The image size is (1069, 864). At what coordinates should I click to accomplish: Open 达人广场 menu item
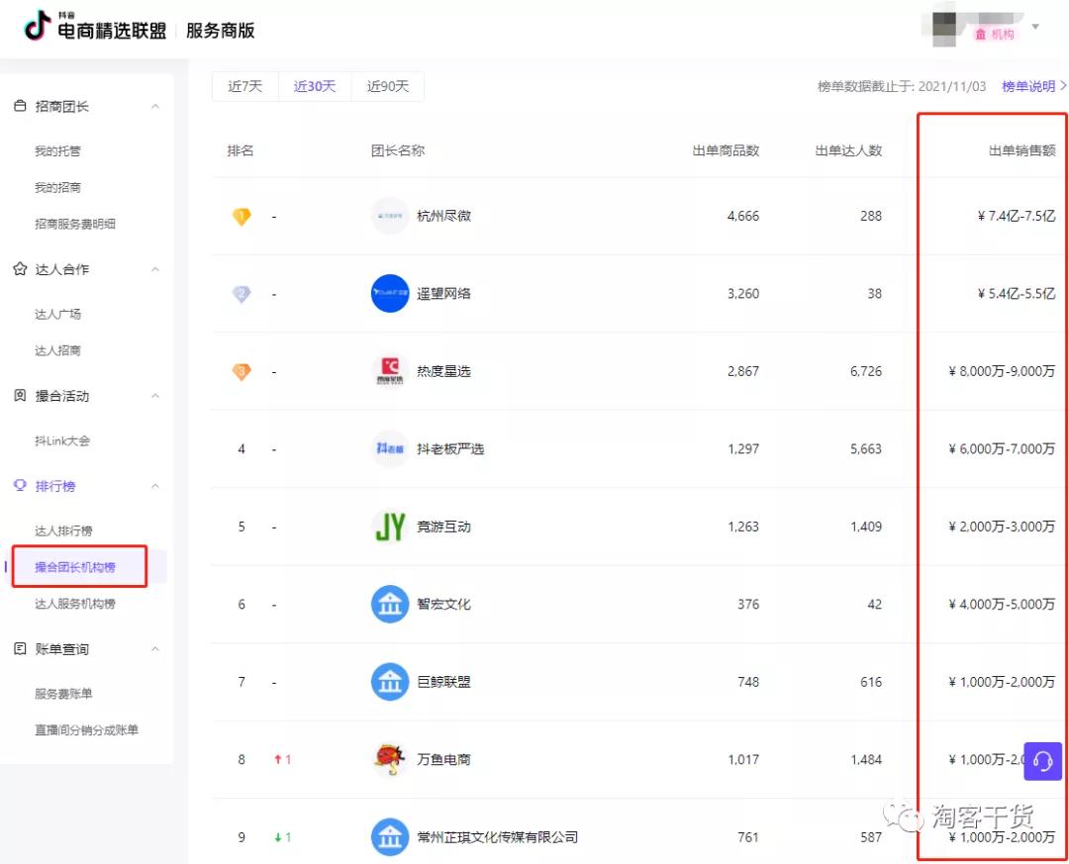click(58, 314)
